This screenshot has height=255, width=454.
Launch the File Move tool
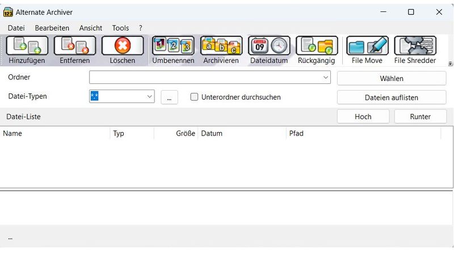pyautogui.click(x=367, y=46)
